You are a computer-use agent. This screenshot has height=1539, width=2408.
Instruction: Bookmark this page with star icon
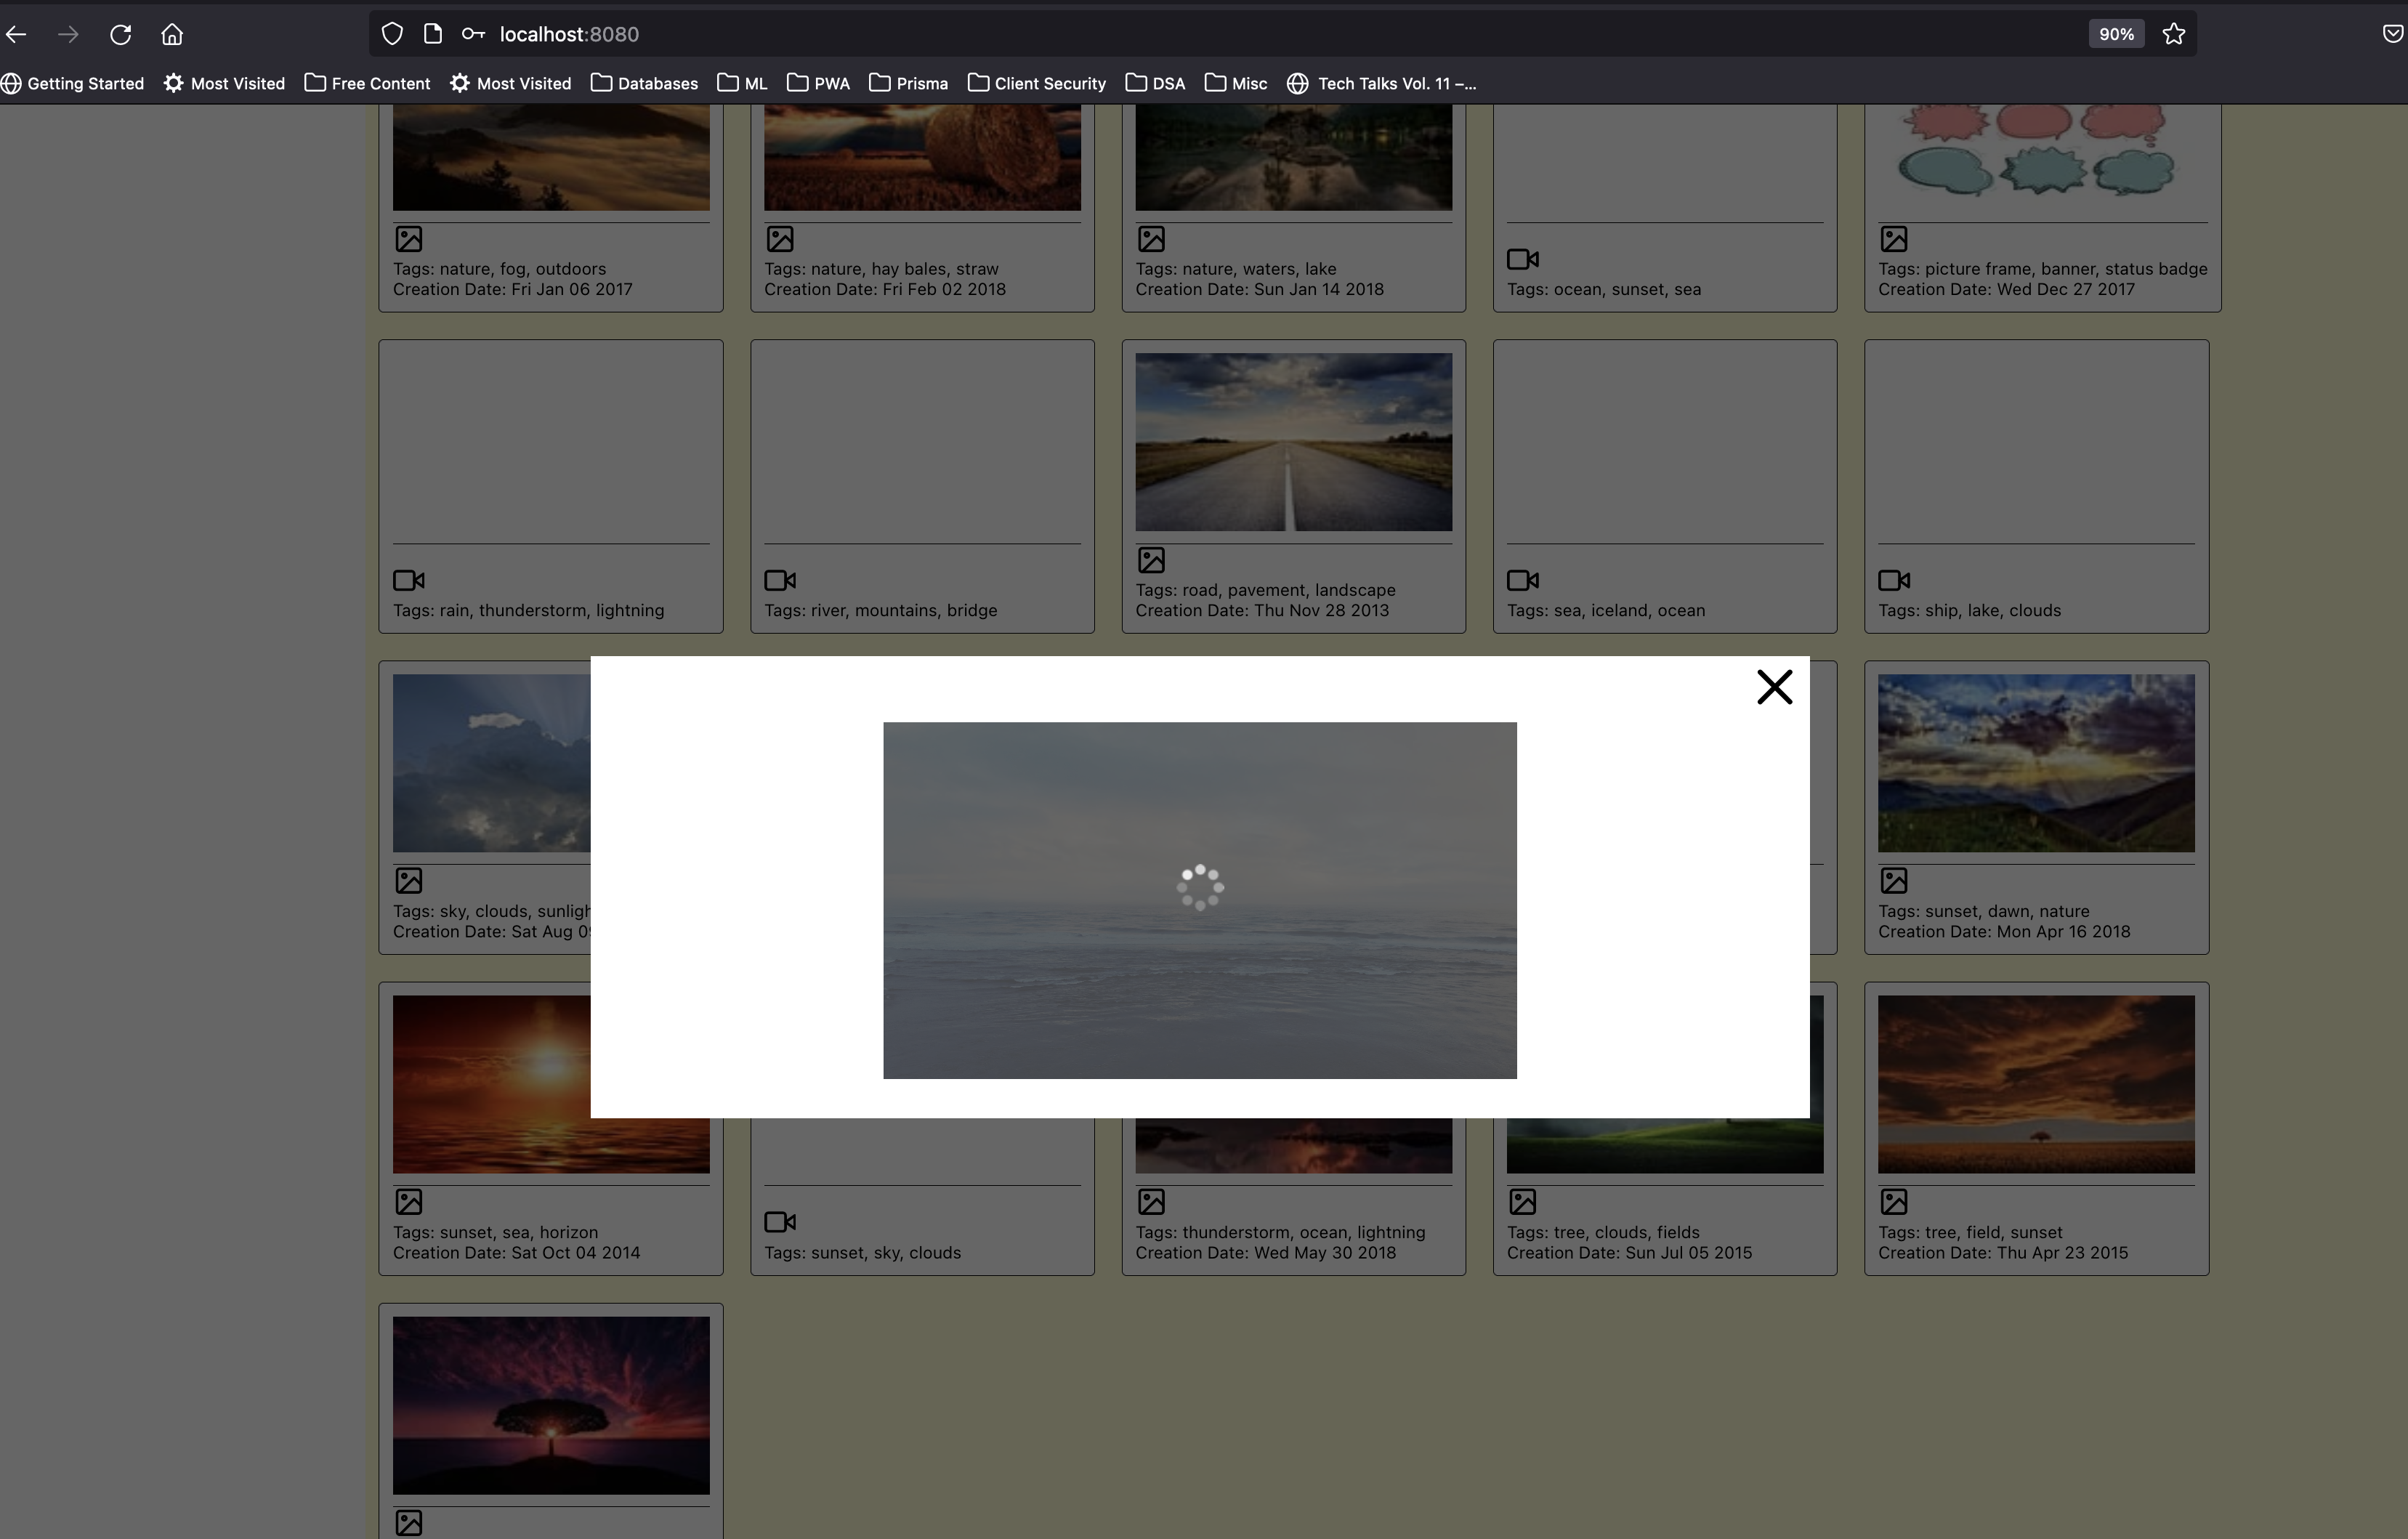(x=2173, y=34)
